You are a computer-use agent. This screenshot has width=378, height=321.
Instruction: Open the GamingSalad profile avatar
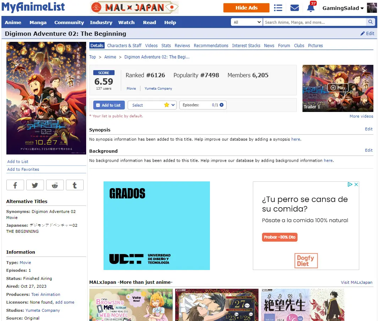(372, 8)
